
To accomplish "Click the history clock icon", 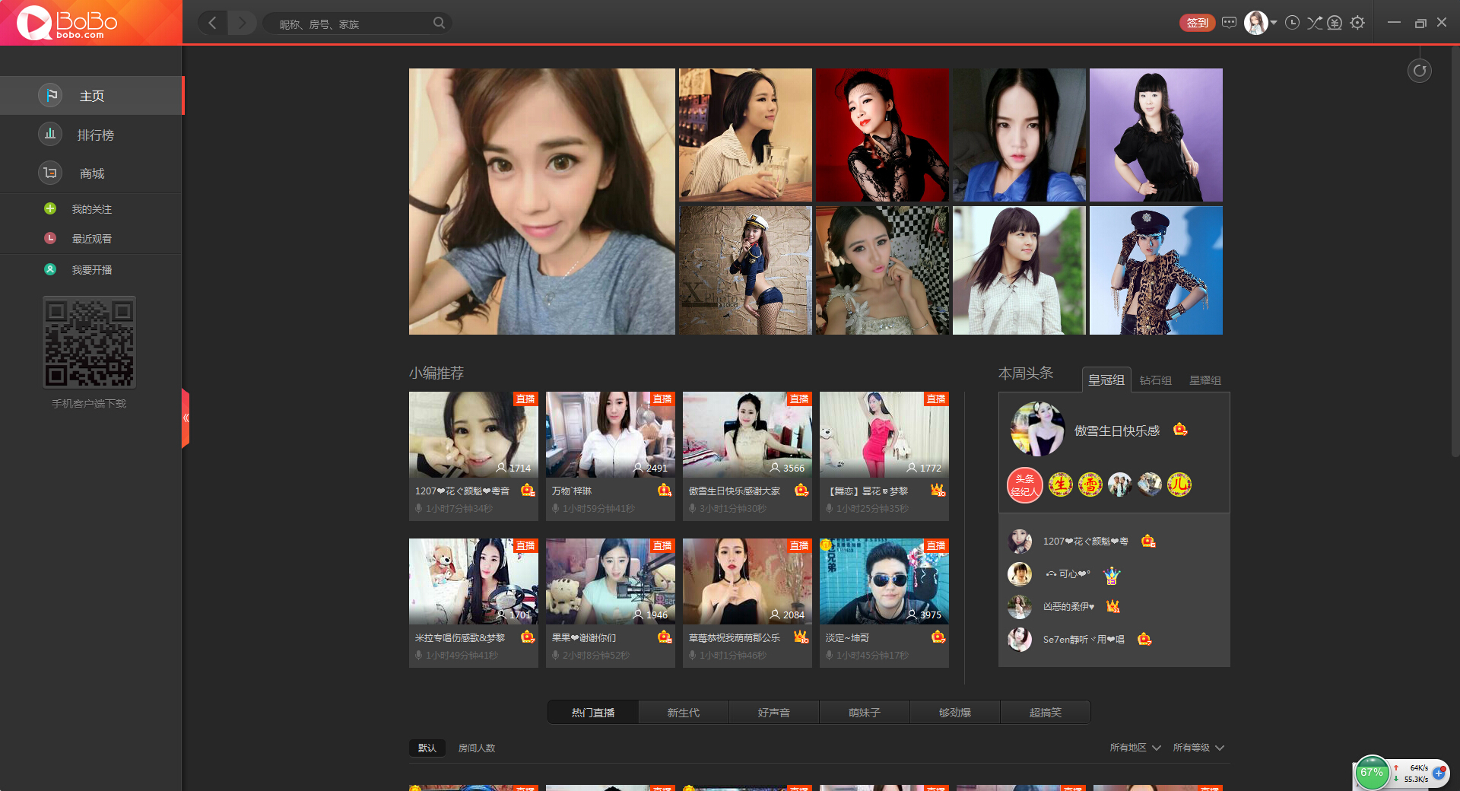I will 1292,23.
